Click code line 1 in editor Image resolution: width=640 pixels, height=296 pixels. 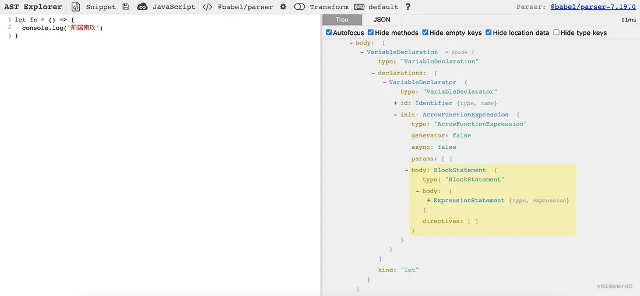point(44,20)
